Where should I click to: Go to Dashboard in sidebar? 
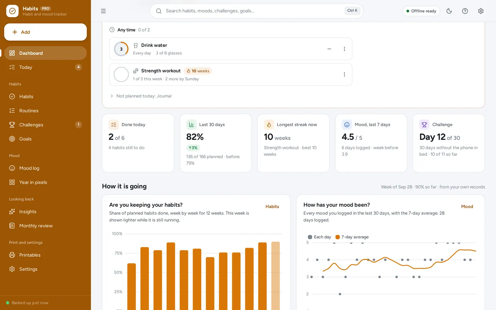click(x=45, y=53)
